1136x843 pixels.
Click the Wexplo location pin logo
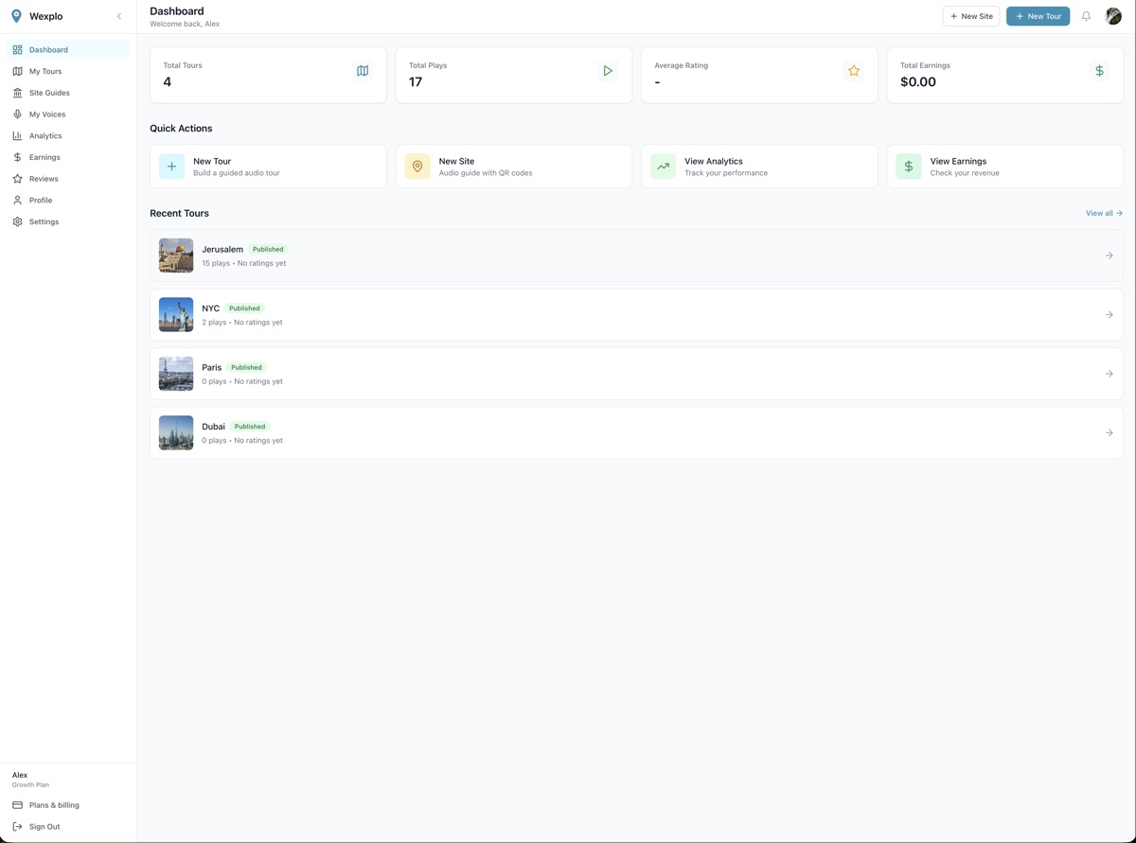16,16
